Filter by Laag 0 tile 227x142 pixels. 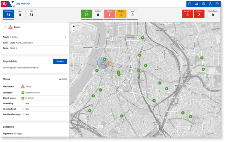[132, 14]
